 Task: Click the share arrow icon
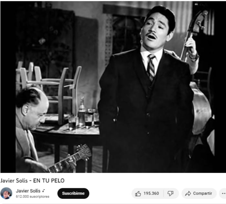[x=188, y=193]
